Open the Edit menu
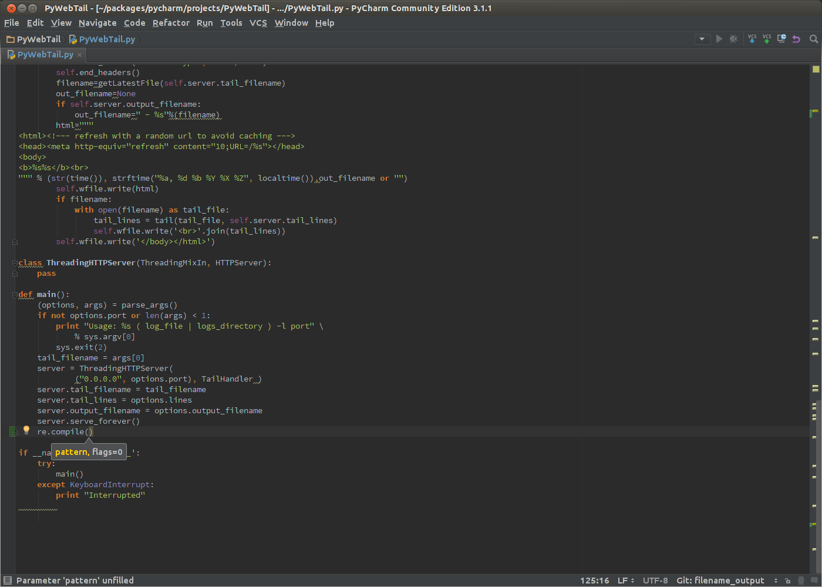The width and height of the screenshot is (822, 587). pos(35,23)
